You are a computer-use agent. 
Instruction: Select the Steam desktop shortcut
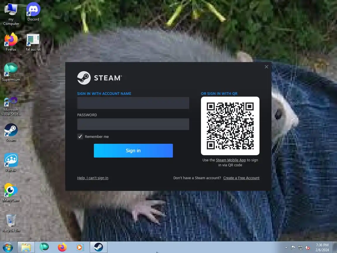(x=11, y=133)
